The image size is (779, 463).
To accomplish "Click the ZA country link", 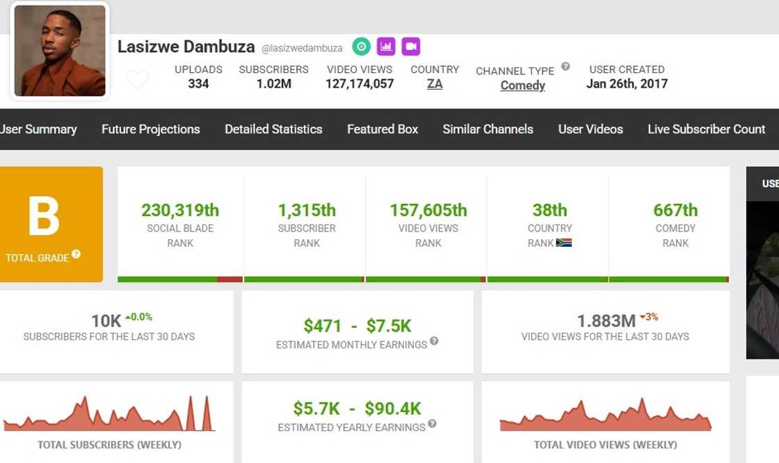I will (x=435, y=84).
